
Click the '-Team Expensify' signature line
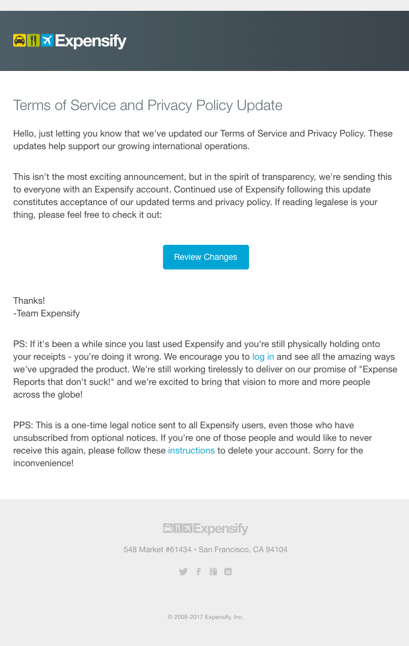coord(46,313)
